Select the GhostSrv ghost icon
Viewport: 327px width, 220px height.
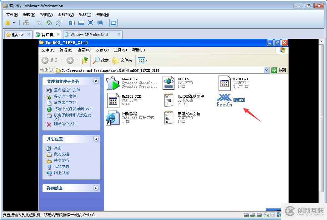[x=113, y=83]
